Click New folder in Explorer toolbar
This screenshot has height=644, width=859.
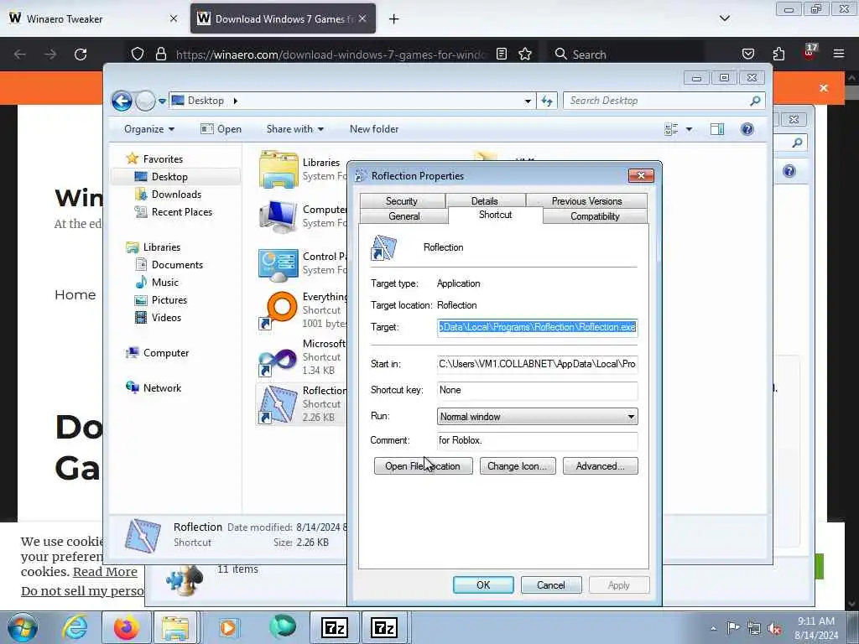point(374,129)
